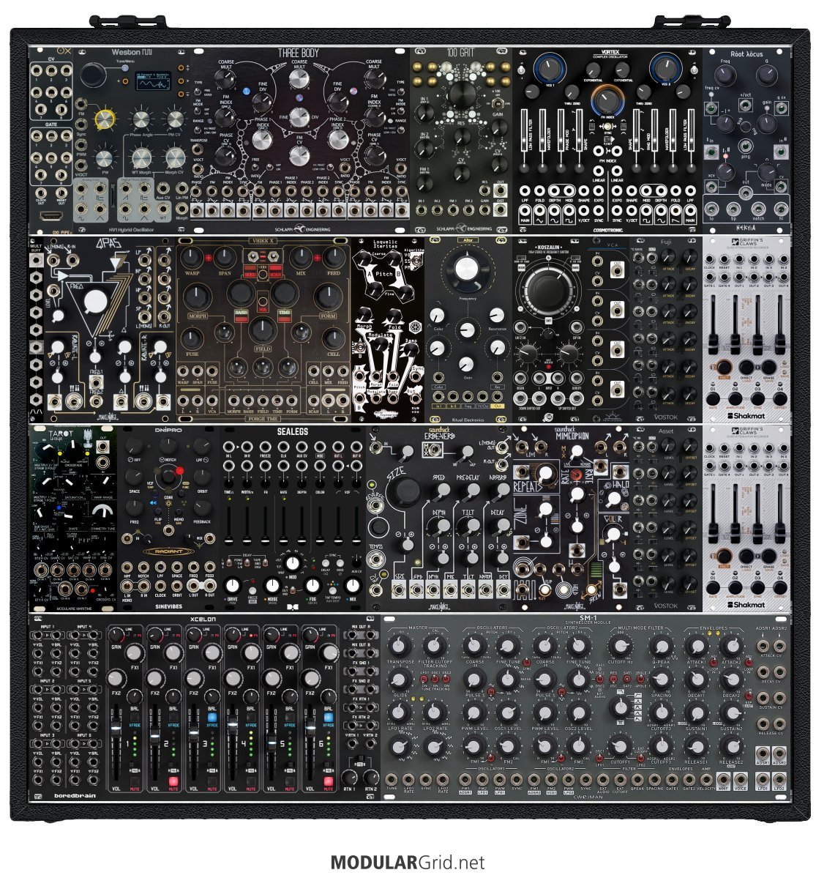Open the ModularGrid.net link
Image resolution: width=816 pixels, height=878 pixels.
point(408,863)
